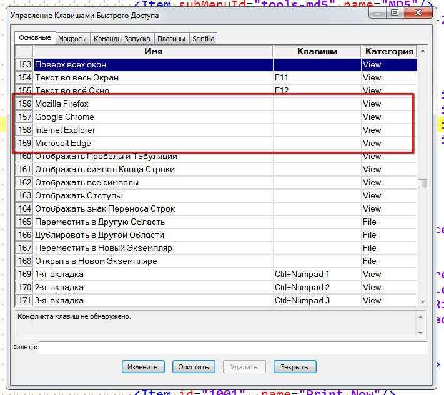
Task: Select the Internet Explorer row
Action: pos(216,130)
